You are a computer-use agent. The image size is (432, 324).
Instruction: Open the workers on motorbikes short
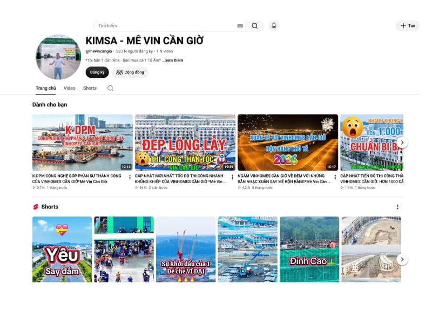(x=124, y=249)
